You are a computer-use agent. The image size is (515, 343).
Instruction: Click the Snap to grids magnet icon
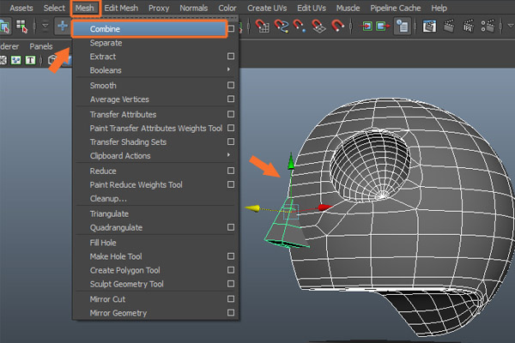(263, 27)
